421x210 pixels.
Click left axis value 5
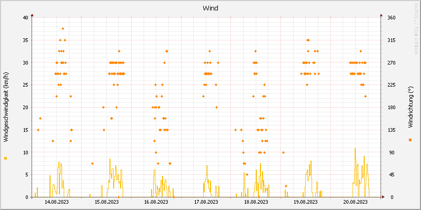pos(27,175)
